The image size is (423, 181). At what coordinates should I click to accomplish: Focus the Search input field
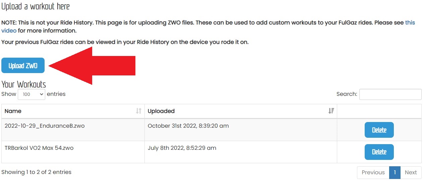click(390, 94)
